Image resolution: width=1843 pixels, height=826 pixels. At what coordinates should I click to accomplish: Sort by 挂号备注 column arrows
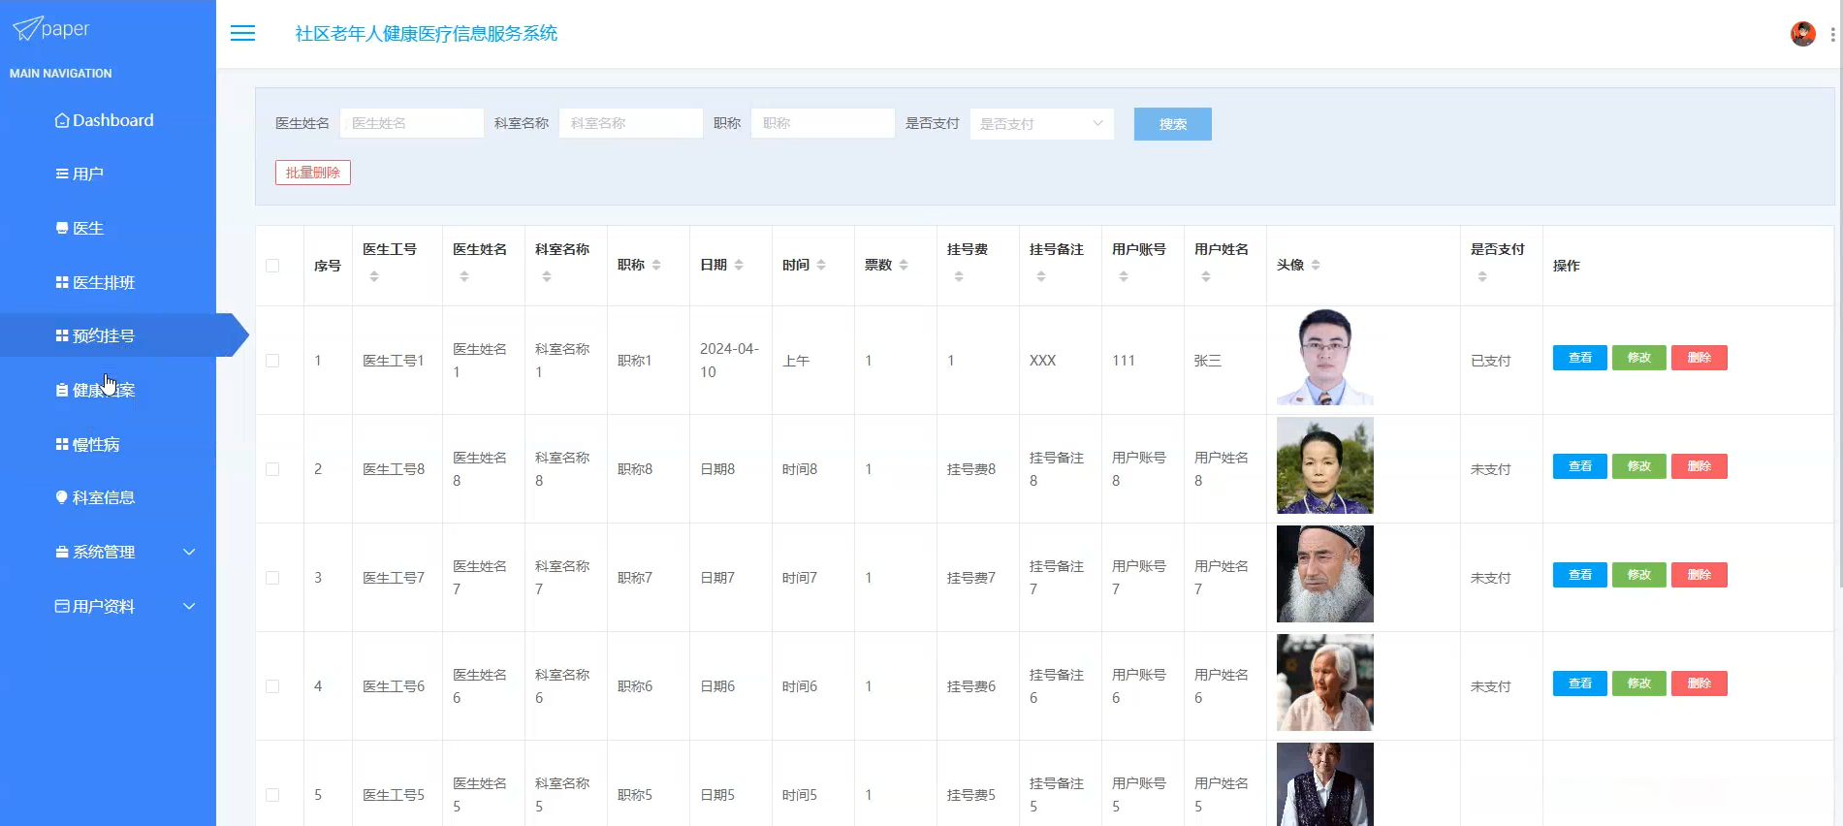click(x=1041, y=277)
